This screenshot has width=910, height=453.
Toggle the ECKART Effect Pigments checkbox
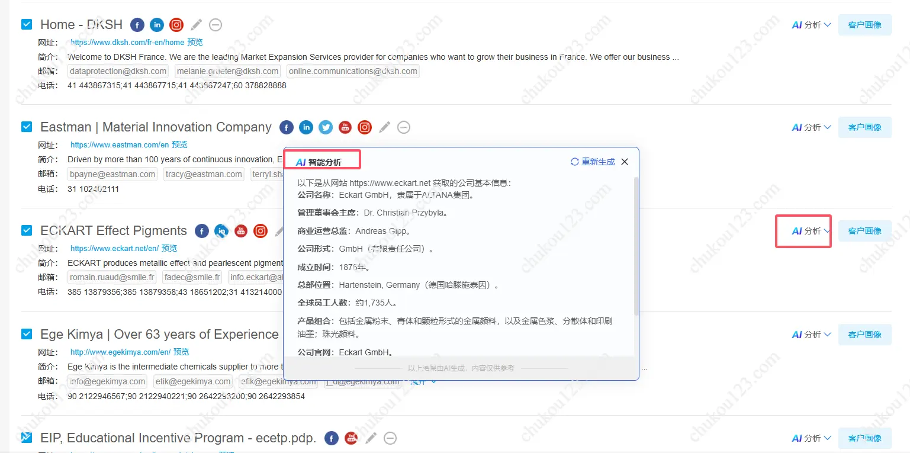(27, 230)
